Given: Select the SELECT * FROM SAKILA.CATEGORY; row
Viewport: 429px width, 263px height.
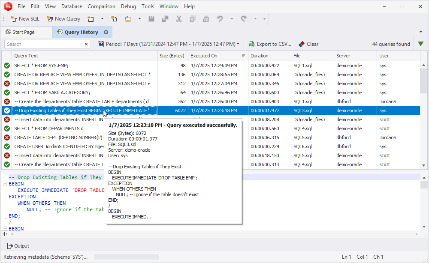Looking at the screenshot, I should tap(211, 93).
